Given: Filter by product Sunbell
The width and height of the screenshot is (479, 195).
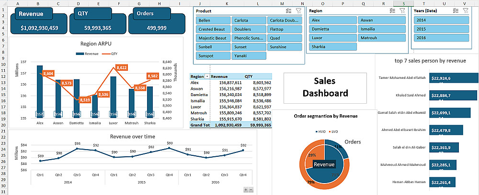Looking at the screenshot, I should click(213, 47).
